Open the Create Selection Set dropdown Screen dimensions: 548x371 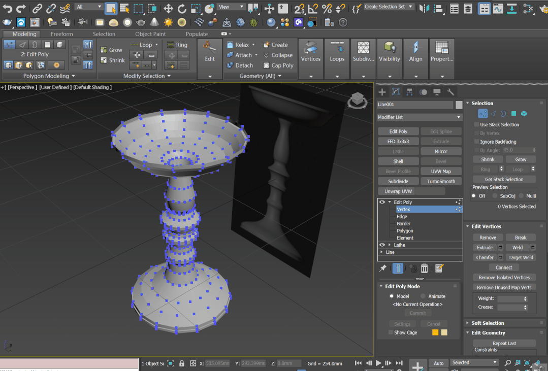389,7
